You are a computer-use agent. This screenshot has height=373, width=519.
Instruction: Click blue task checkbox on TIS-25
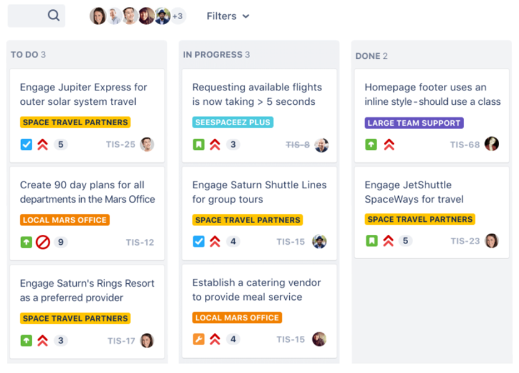point(26,144)
